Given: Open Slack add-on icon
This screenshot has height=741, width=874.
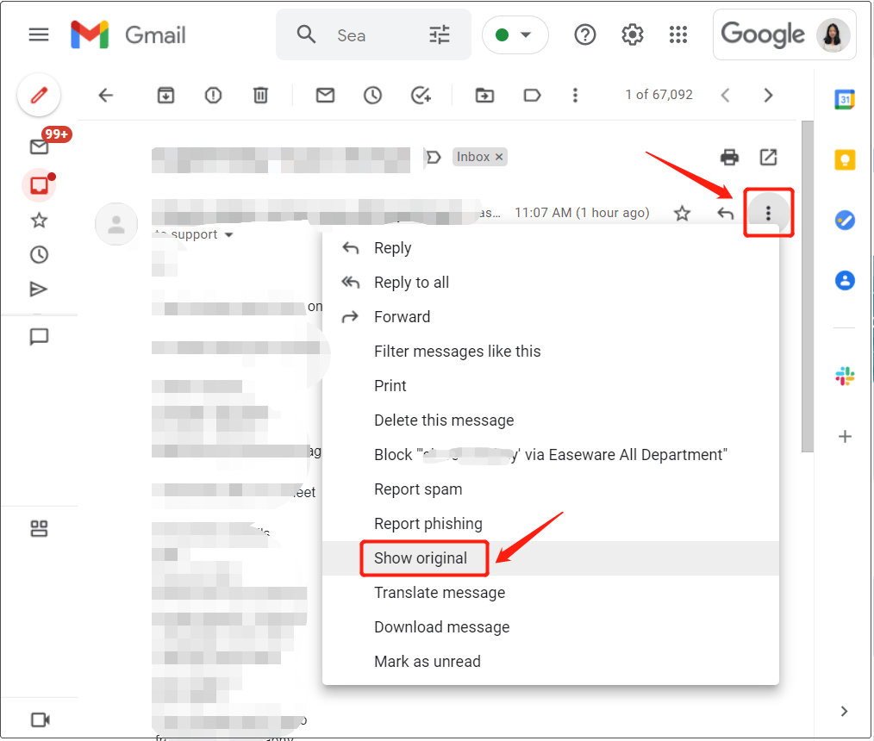Looking at the screenshot, I should (x=845, y=377).
